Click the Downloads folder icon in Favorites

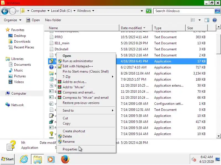[x=10, y=42]
